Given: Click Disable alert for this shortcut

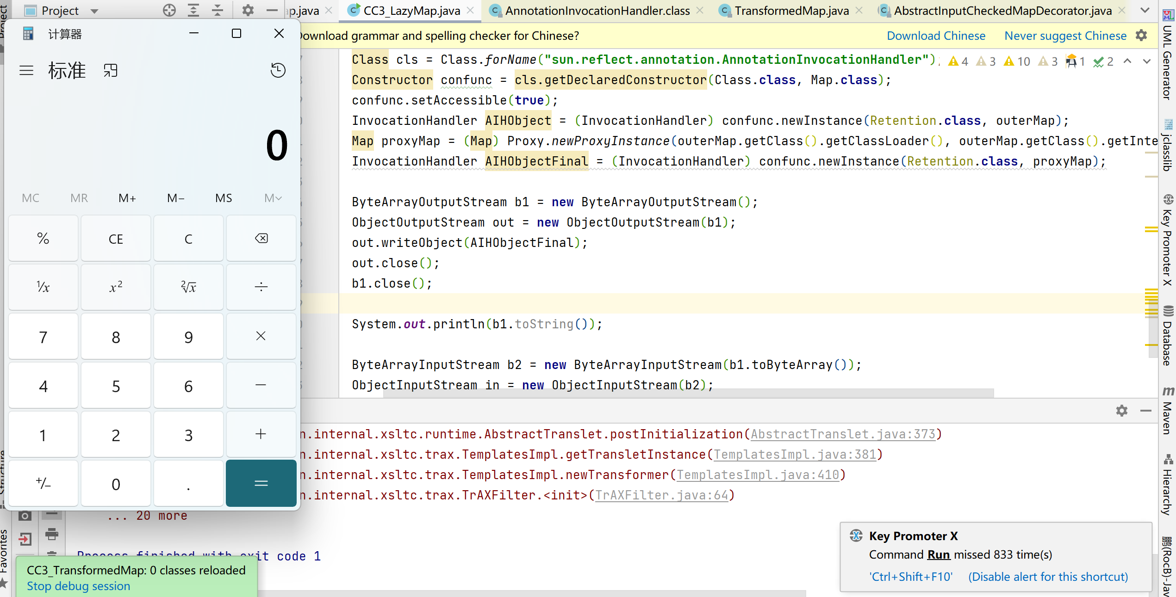Looking at the screenshot, I should pos(1048,577).
